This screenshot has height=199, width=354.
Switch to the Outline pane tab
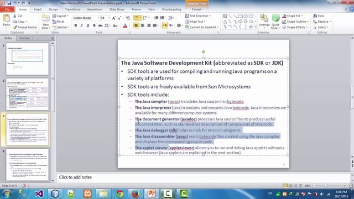point(24,38)
